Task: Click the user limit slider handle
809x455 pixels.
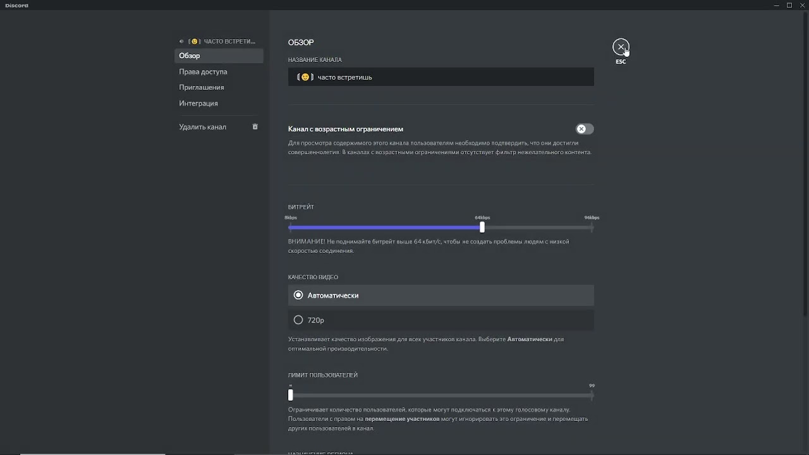Action: click(x=291, y=396)
